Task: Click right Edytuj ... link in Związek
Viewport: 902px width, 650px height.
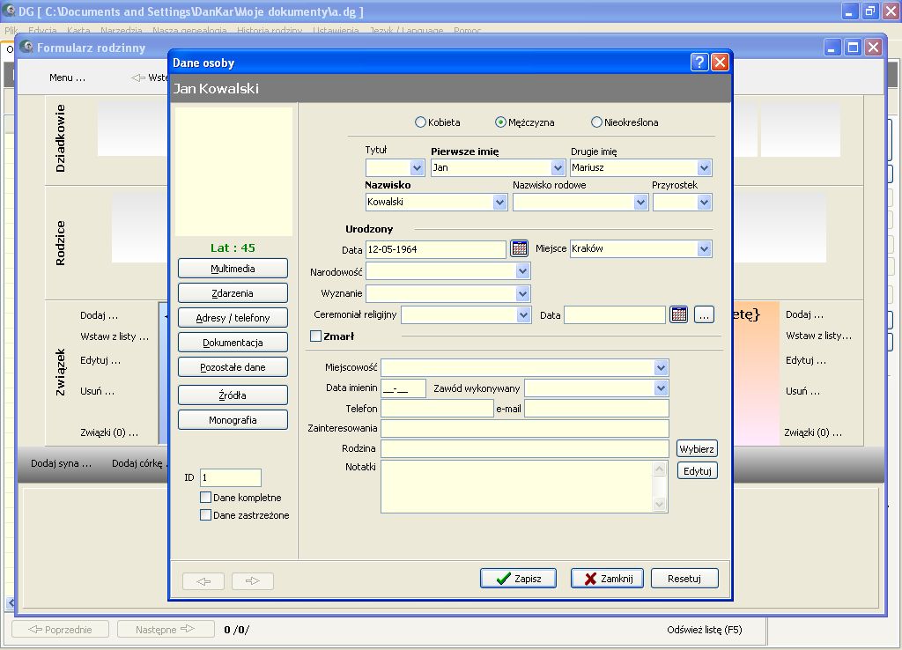Action: click(x=806, y=360)
